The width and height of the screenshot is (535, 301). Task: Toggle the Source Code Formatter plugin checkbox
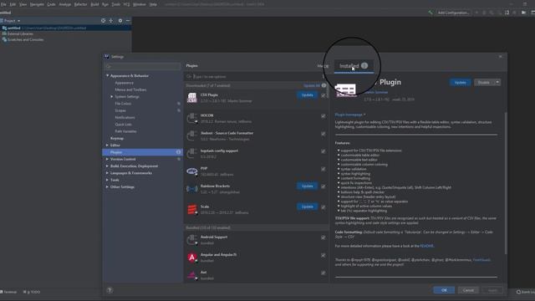click(324, 134)
